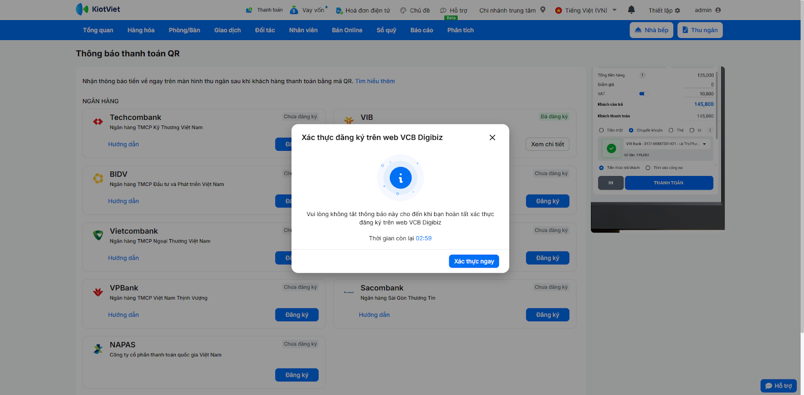The image size is (804, 395).
Task: Click the Giảm giá value field
Action: coord(699,85)
